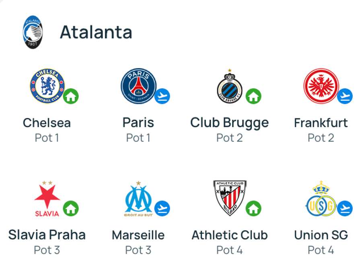Click the Union SG crest
362x276 pixels.
coord(321,199)
